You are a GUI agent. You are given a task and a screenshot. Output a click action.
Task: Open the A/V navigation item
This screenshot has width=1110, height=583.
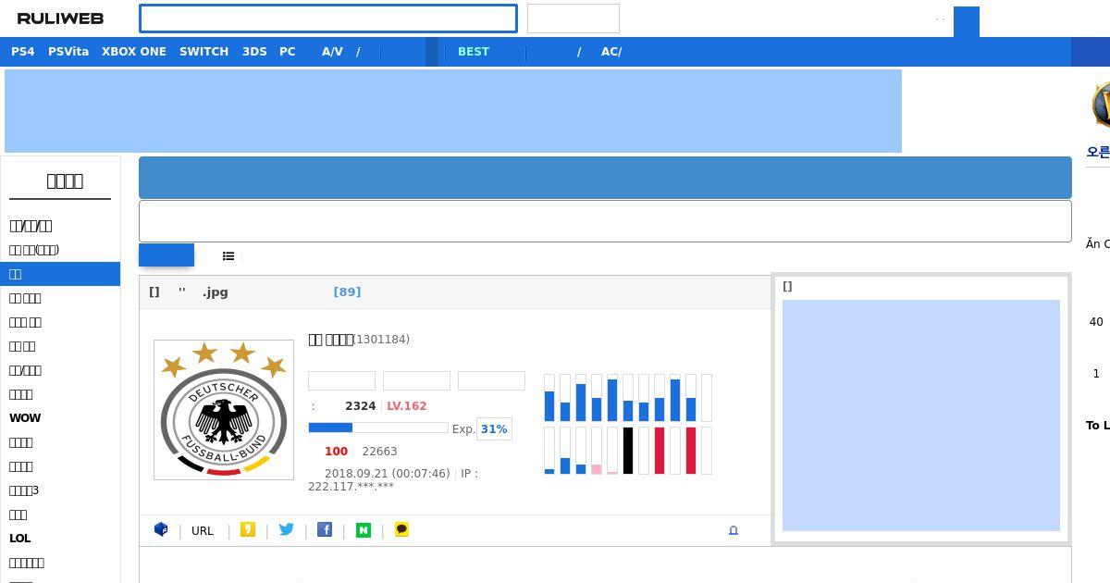pyautogui.click(x=332, y=52)
